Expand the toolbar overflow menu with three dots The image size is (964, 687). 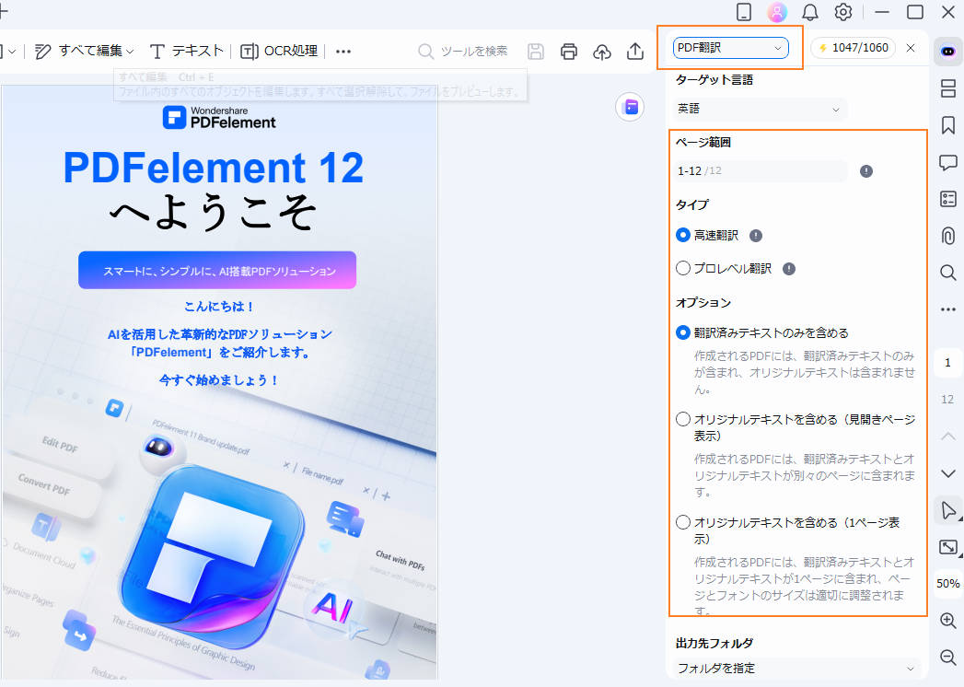coord(343,52)
